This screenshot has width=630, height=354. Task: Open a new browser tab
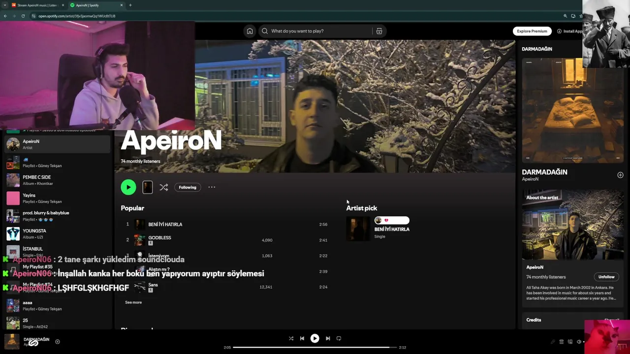pos(130,5)
